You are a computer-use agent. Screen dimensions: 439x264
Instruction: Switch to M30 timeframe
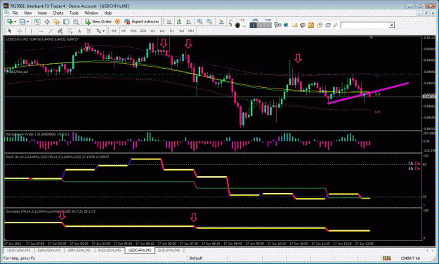point(143,31)
